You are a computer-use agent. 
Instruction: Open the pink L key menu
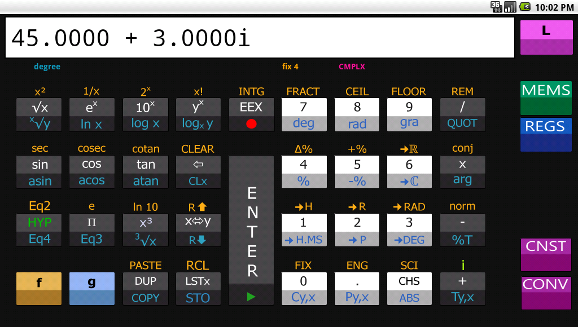point(546,37)
